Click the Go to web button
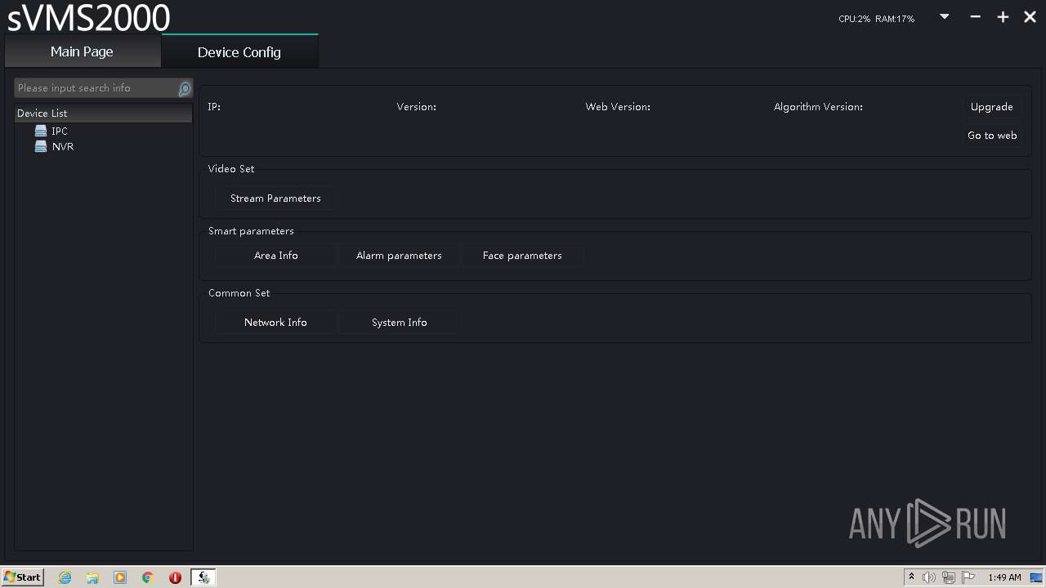1046x588 pixels. pyautogui.click(x=992, y=136)
